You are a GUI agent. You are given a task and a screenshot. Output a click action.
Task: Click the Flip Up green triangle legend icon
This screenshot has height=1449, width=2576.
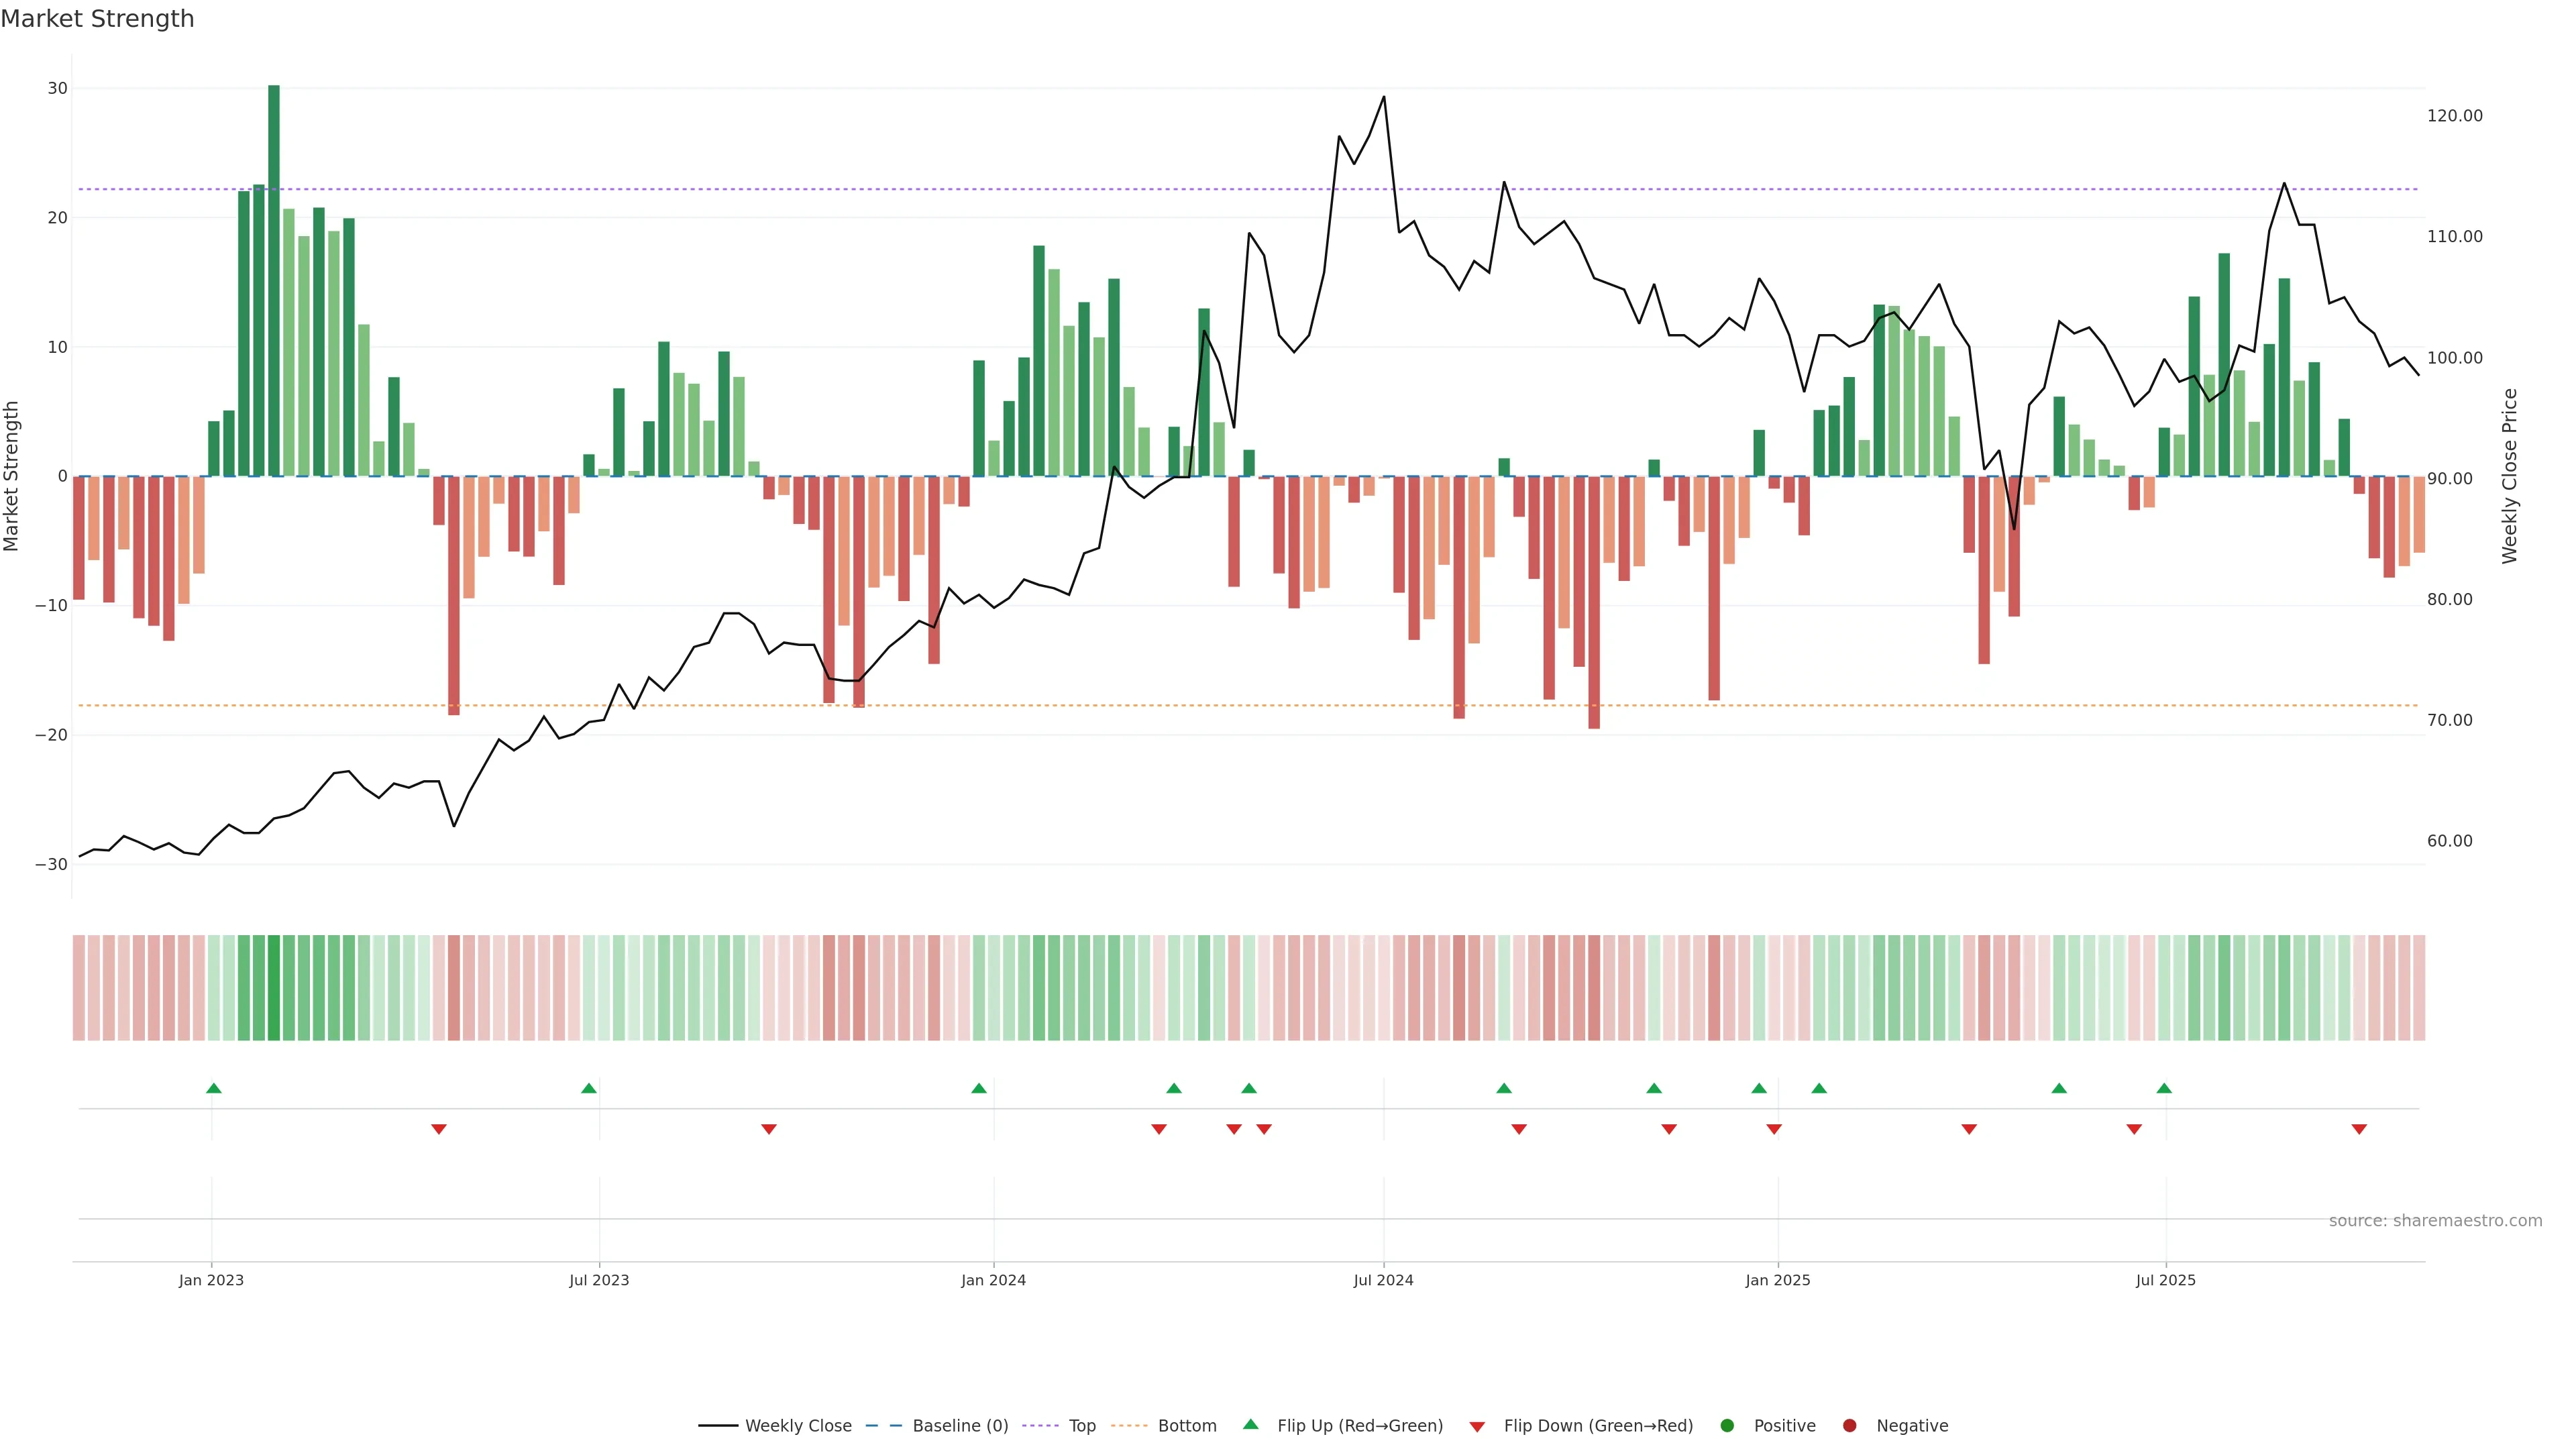click(x=1250, y=1424)
